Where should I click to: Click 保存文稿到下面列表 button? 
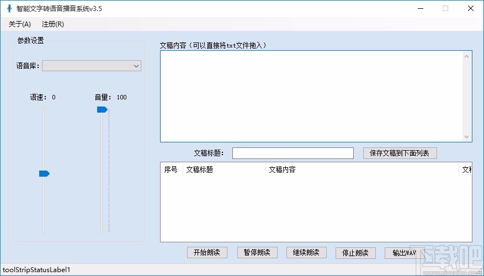click(x=400, y=153)
